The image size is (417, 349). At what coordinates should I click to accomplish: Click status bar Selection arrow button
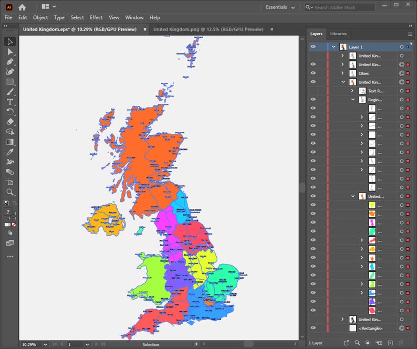[x=196, y=344]
